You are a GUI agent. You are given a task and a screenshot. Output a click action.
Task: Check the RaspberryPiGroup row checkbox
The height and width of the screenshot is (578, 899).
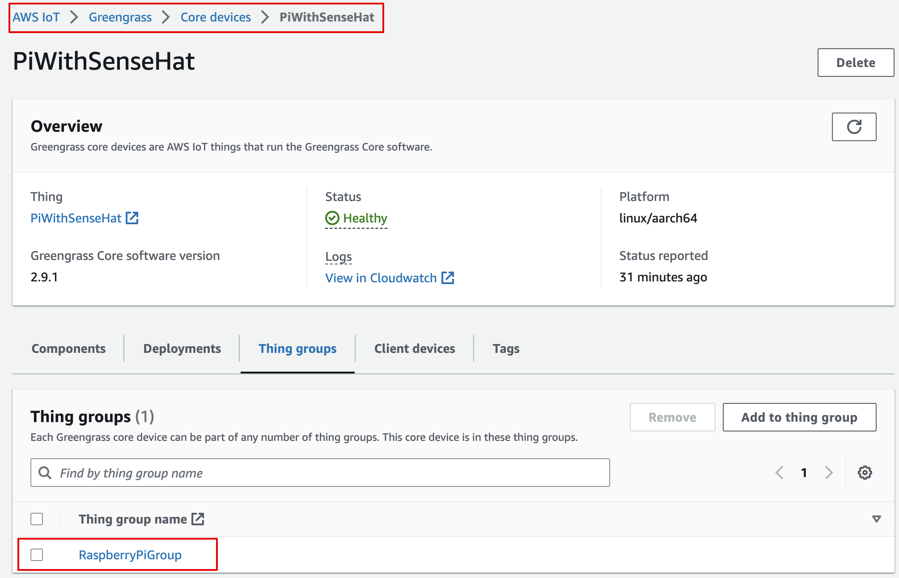(x=37, y=554)
